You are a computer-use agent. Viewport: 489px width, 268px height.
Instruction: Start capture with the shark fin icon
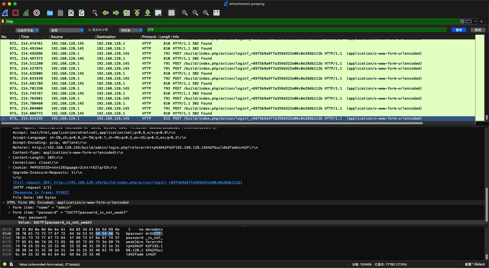pyautogui.click(x=5, y=13)
